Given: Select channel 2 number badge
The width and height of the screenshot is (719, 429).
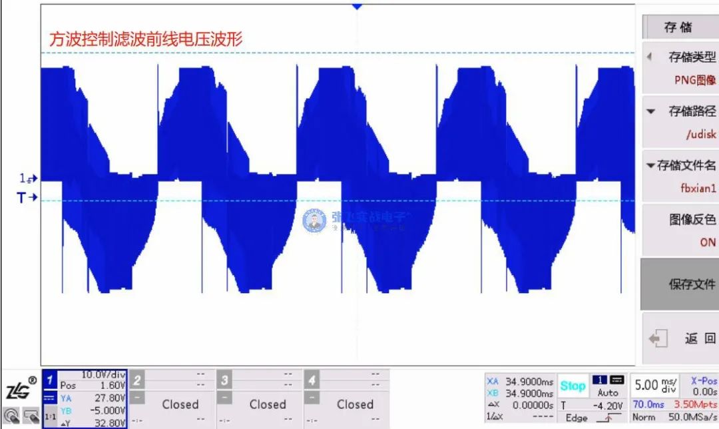Looking at the screenshot, I should click(137, 380).
